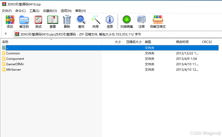Click MirServer's date 2013/4/10 12... cell
Image resolution: width=222 pixels, height=137 pixels.
(187, 69)
